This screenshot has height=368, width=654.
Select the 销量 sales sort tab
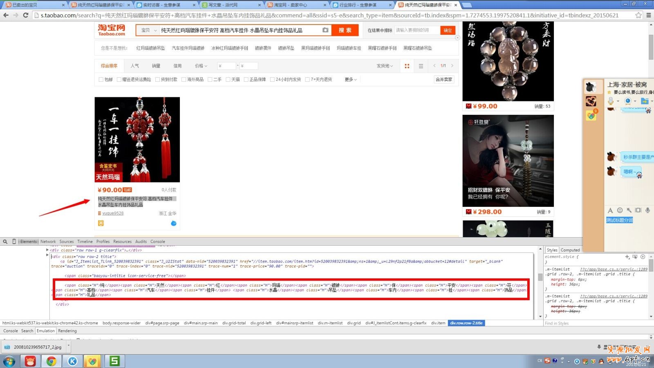(156, 66)
